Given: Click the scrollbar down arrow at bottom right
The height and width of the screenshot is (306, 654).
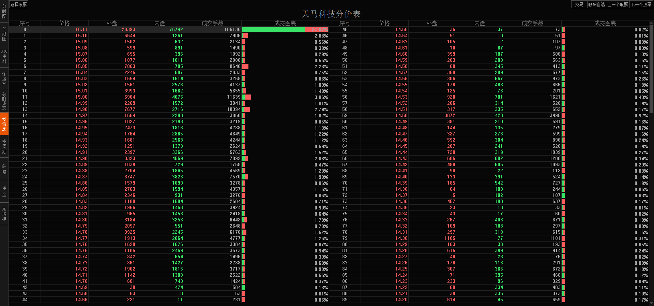Looking at the screenshot, I should pos(652,303).
